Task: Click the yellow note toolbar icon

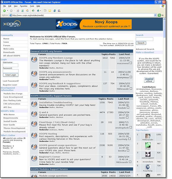Action: [50, 11]
